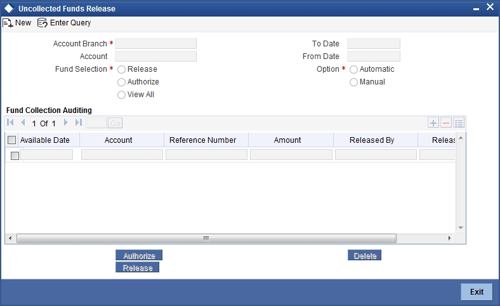This screenshot has width=500, height=306.
Task: Choose the Manual option radio
Action: click(x=353, y=83)
